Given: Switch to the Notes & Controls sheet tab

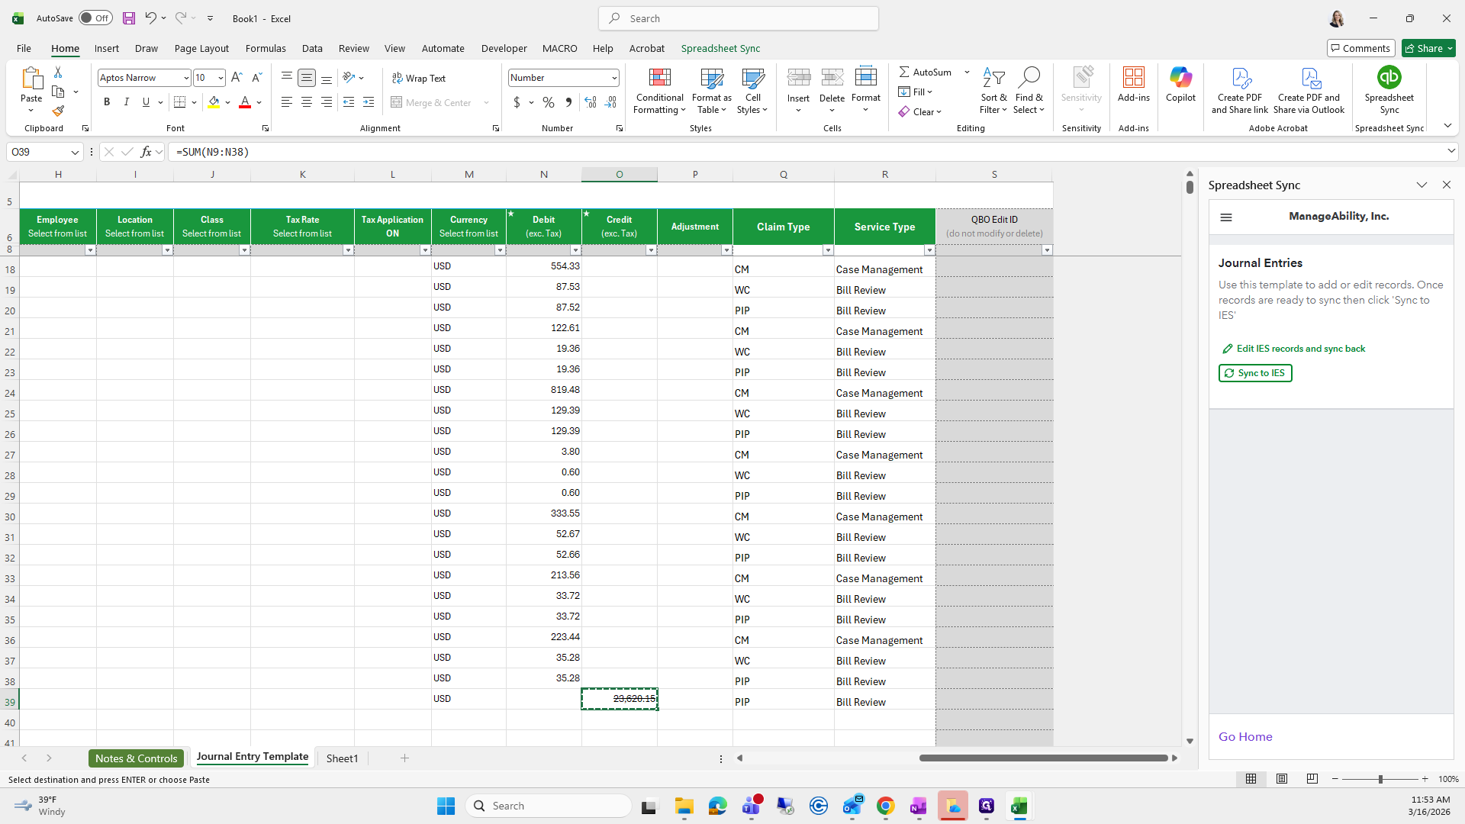Looking at the screenshot, I should pos(137,758).
